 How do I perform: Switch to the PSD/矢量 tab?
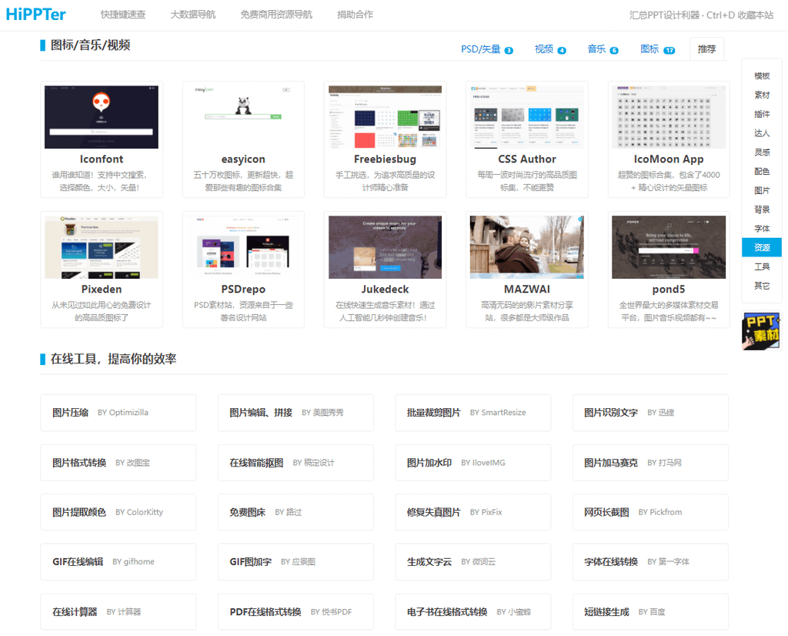(486, 49)
